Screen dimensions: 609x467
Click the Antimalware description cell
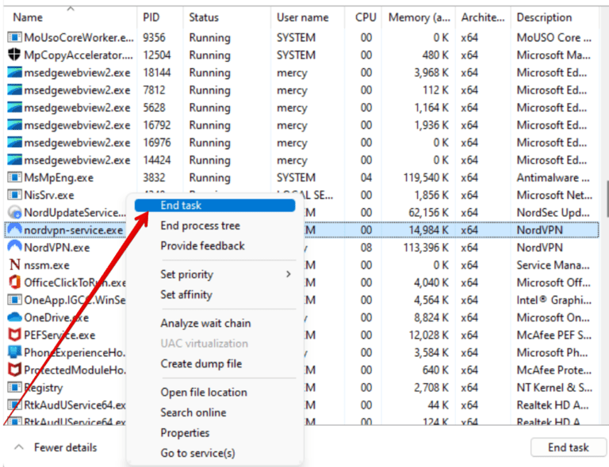point(553,177)
